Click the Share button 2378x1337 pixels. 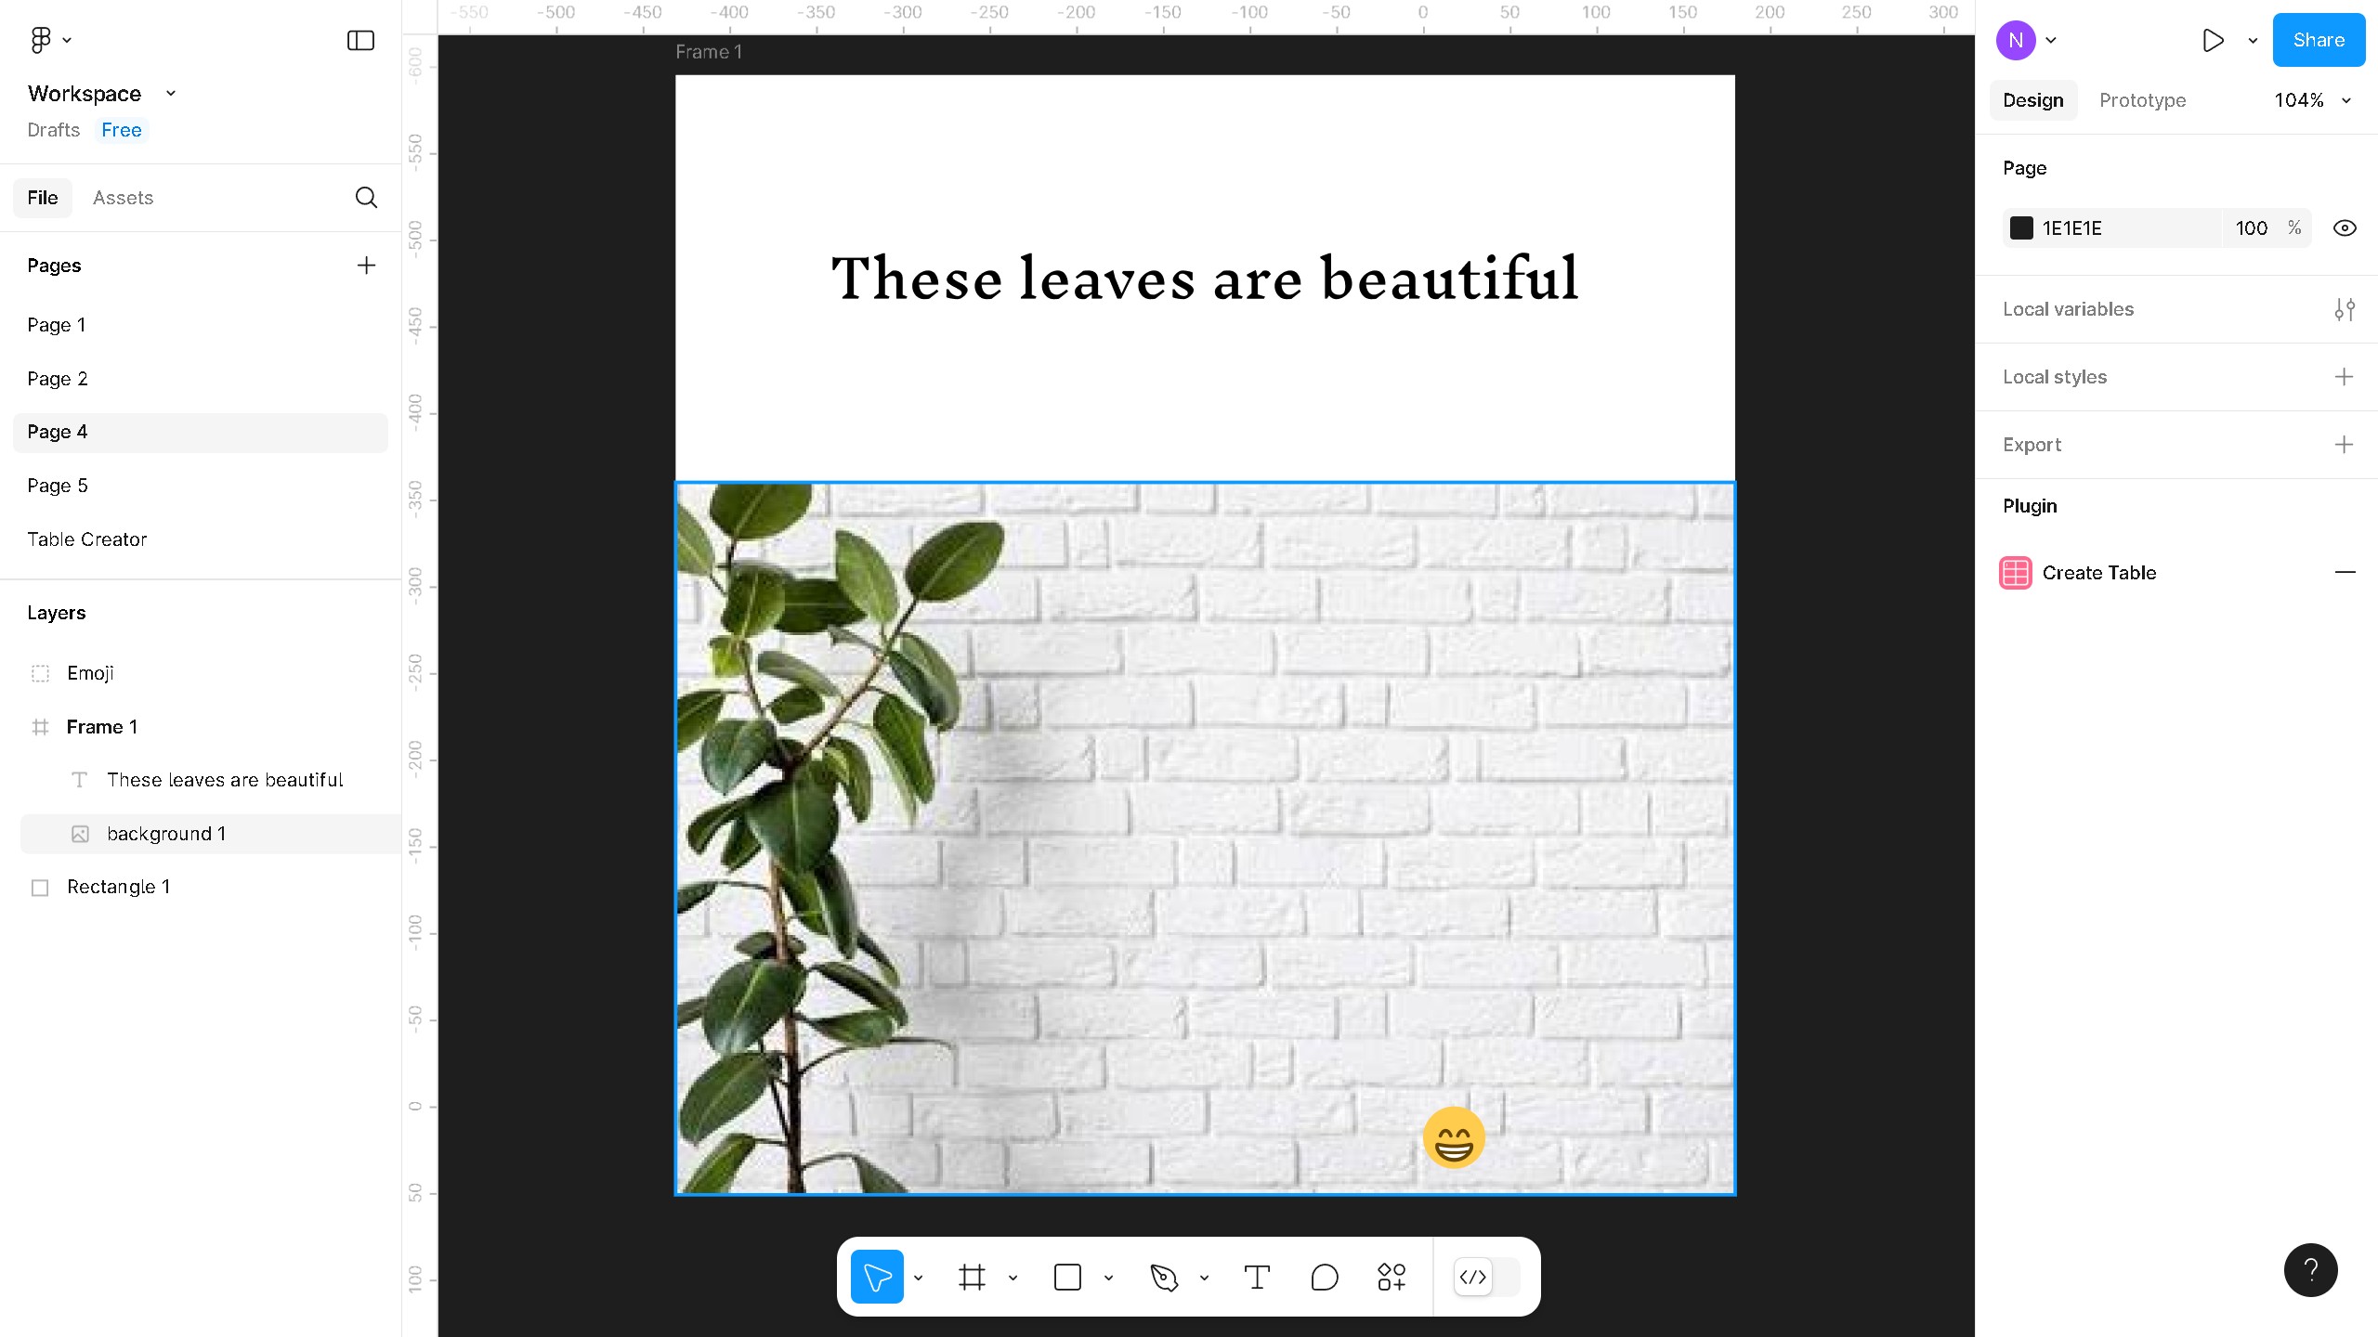(2317, 40)
